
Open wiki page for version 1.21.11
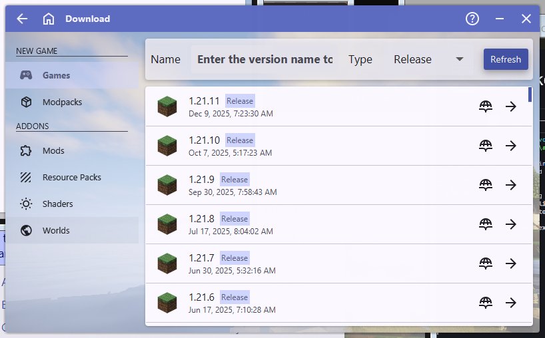point(486,106)
